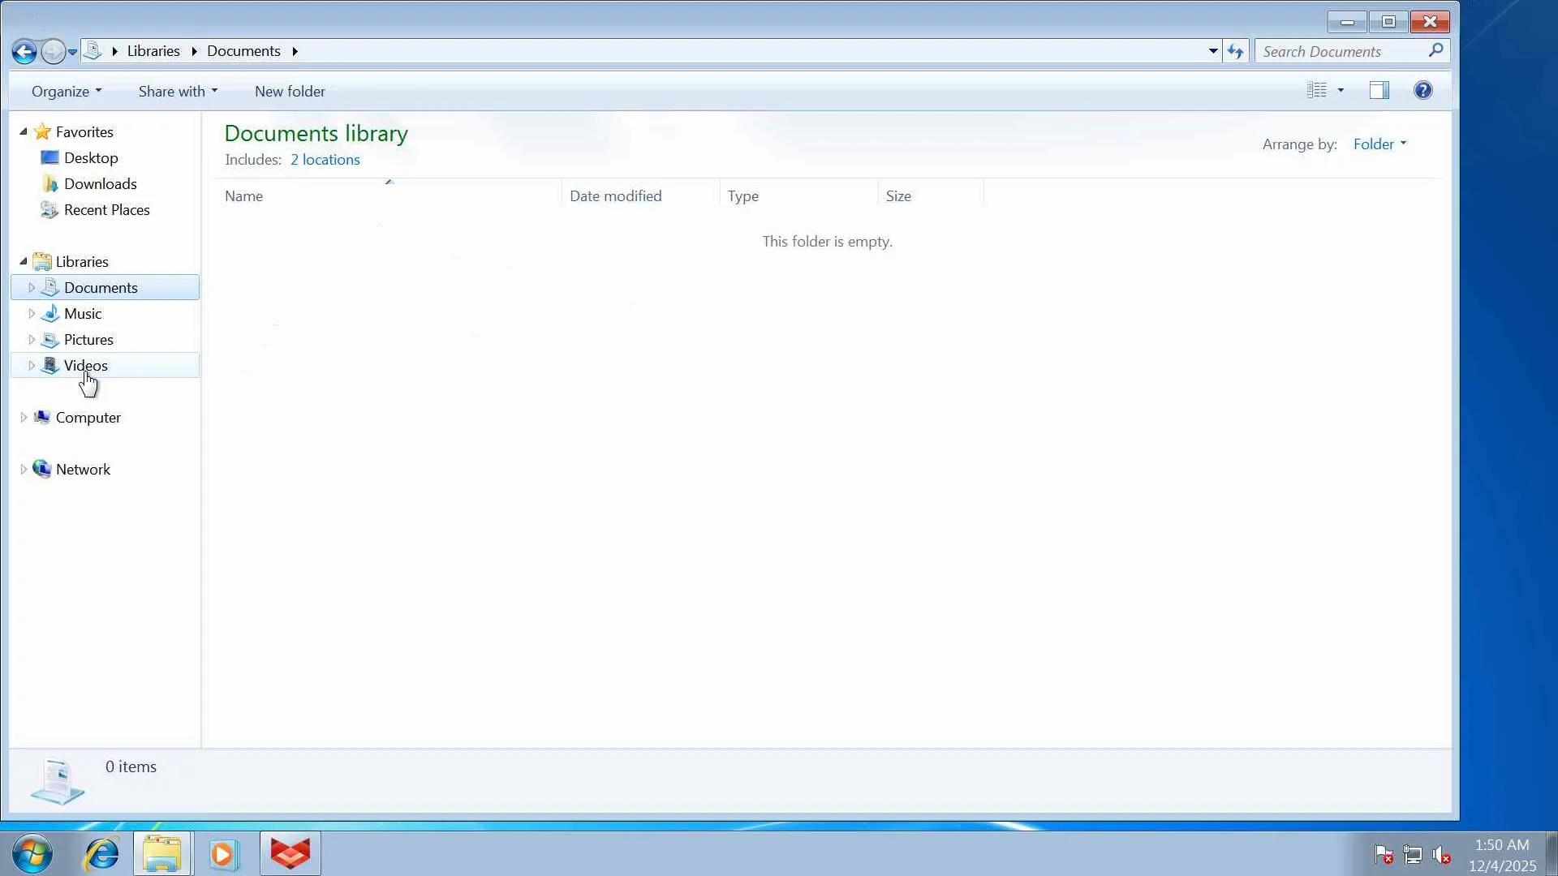Click the Refresh button beside address bar

click(x=1235, y=52)
